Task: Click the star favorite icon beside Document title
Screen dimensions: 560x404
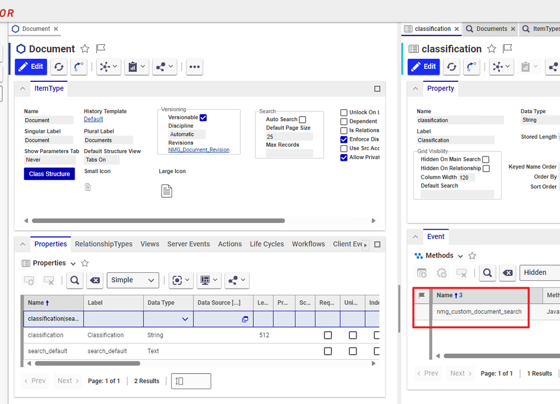Action: click(85, 49)
